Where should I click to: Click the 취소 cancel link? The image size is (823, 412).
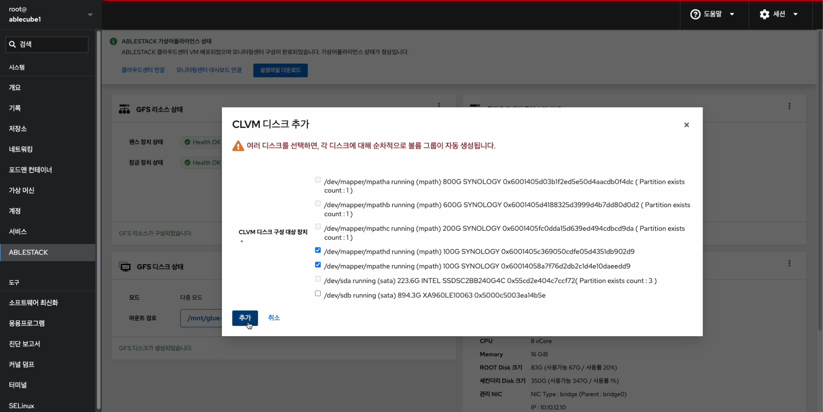point(274,318)
